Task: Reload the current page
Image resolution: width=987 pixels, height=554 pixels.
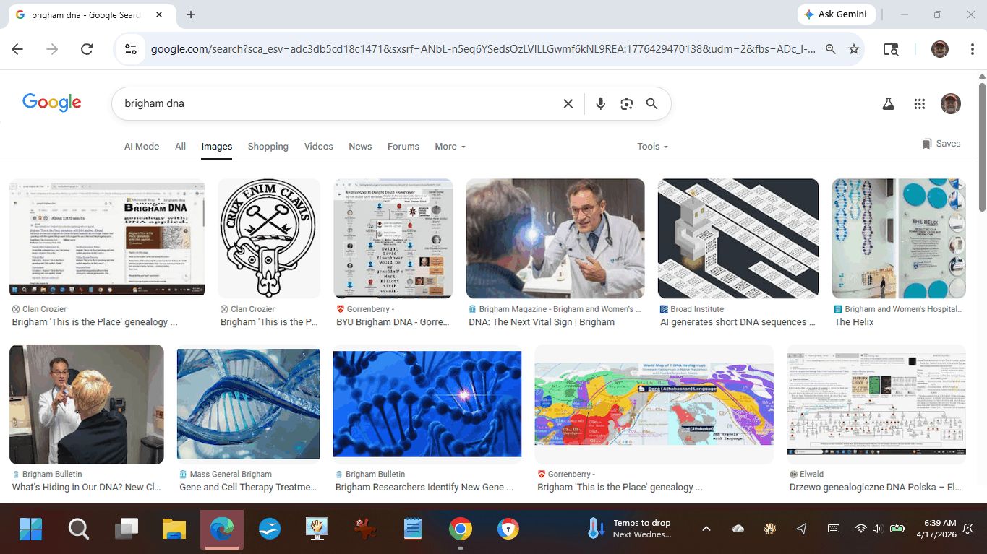Action: 87,49
